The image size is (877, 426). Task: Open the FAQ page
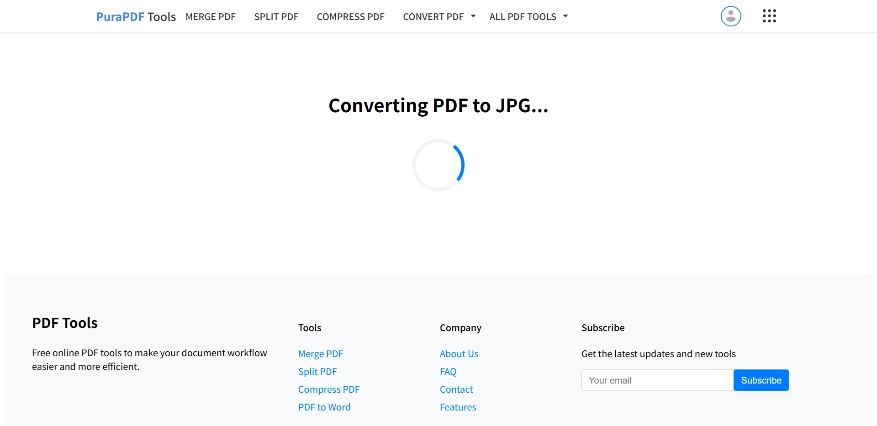click(448, 371)
